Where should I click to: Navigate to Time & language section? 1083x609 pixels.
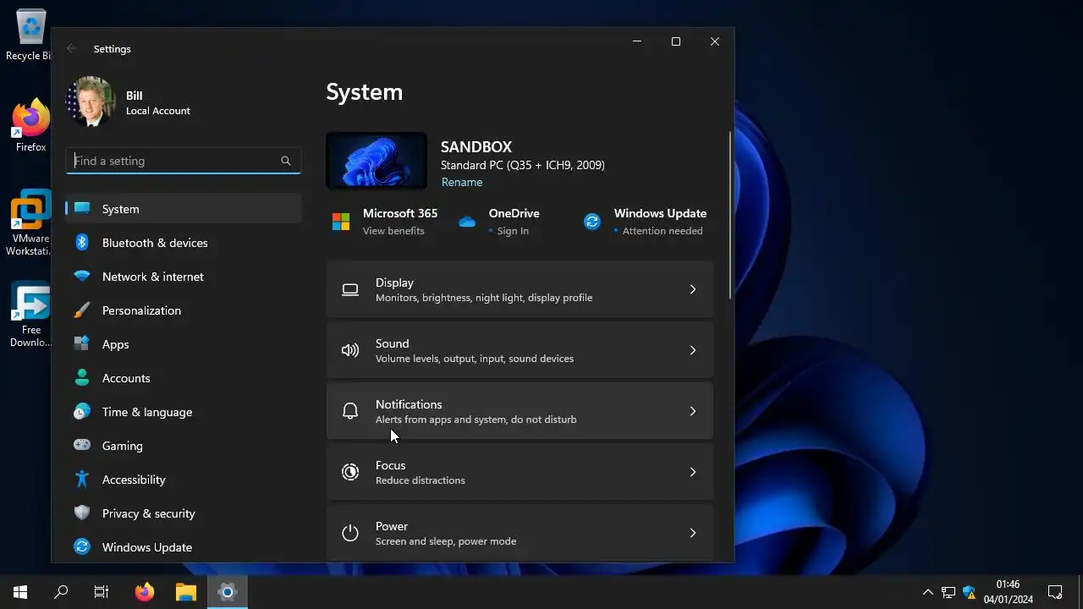[x=183, y=412]
